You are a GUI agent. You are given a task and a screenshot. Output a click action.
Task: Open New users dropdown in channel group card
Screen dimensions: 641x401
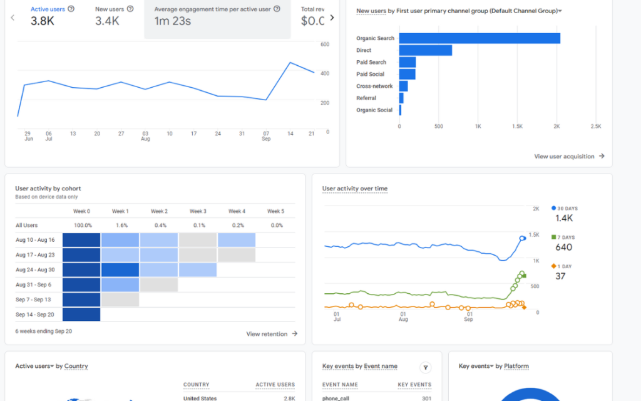pos(372,11)
